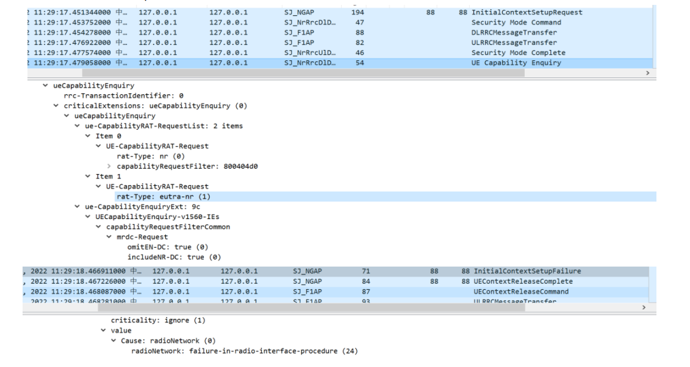Image resolution: width=690 pixels, height=367 pixels.
Task: Collapse the ue-CapabilityRAT-RequestList tree node
Action: [77, 126]
